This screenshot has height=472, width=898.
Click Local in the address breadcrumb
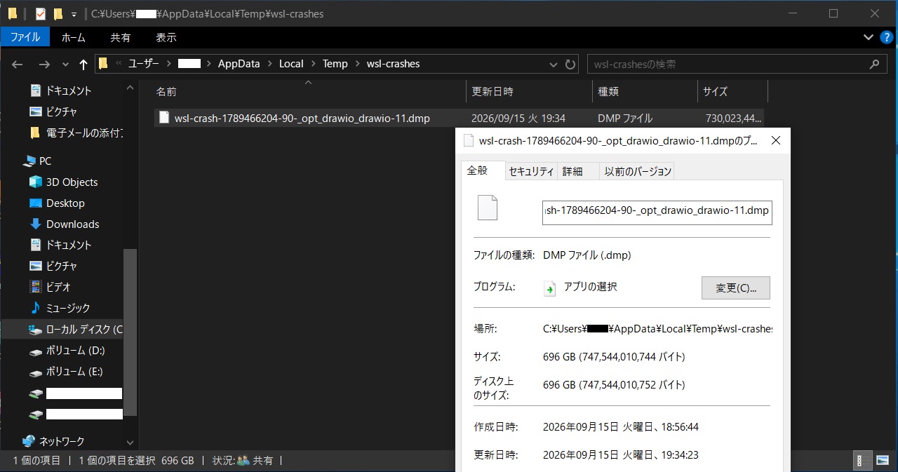(291, 64)
